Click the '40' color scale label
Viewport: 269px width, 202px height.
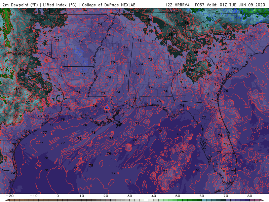click(x=154, y=196)
